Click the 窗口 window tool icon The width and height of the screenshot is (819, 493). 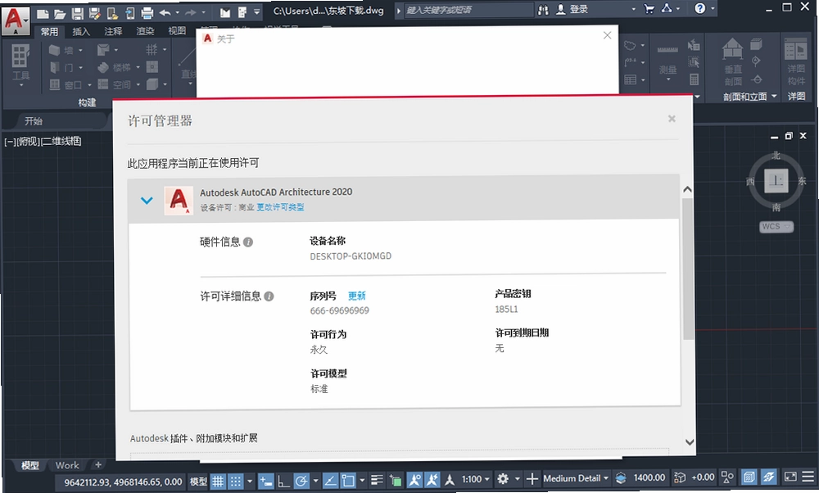[x=54, y=84]
